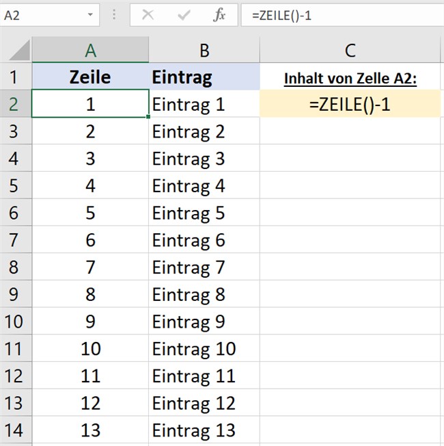Click the Insert Function fx icon

219,14
